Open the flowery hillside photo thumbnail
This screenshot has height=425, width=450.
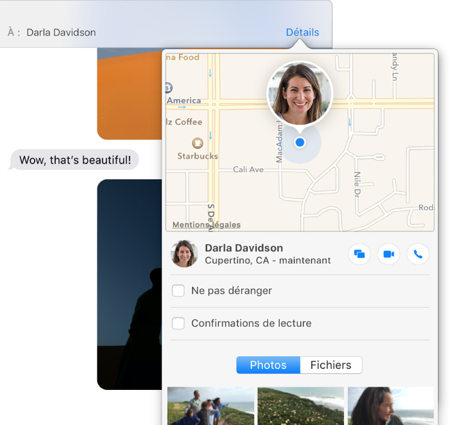pos(300,406)
